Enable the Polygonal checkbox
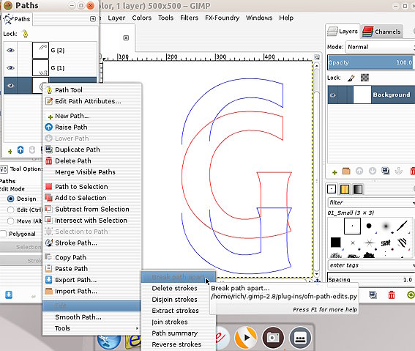 pyautogui.click(x=3, y=234)
